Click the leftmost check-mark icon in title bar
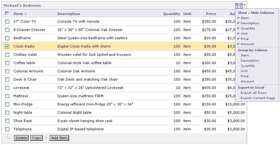This screenshot has height=145, width=280. click(236, 5)
